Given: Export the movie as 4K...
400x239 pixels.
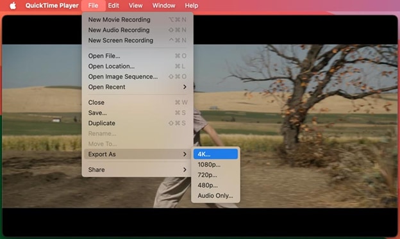Looking at the screenshot, I should (x=215, y=154).
